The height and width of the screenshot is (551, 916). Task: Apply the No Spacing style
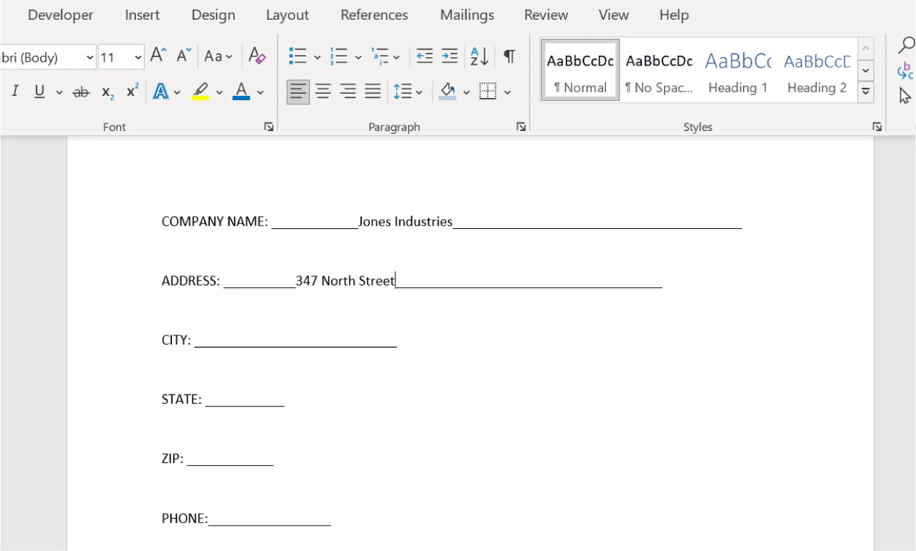(658, 70)
